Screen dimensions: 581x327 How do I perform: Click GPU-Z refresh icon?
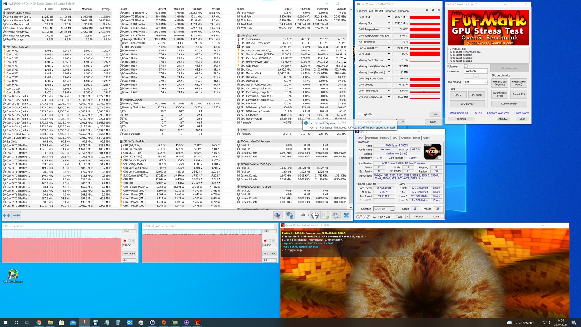point(433,10)
